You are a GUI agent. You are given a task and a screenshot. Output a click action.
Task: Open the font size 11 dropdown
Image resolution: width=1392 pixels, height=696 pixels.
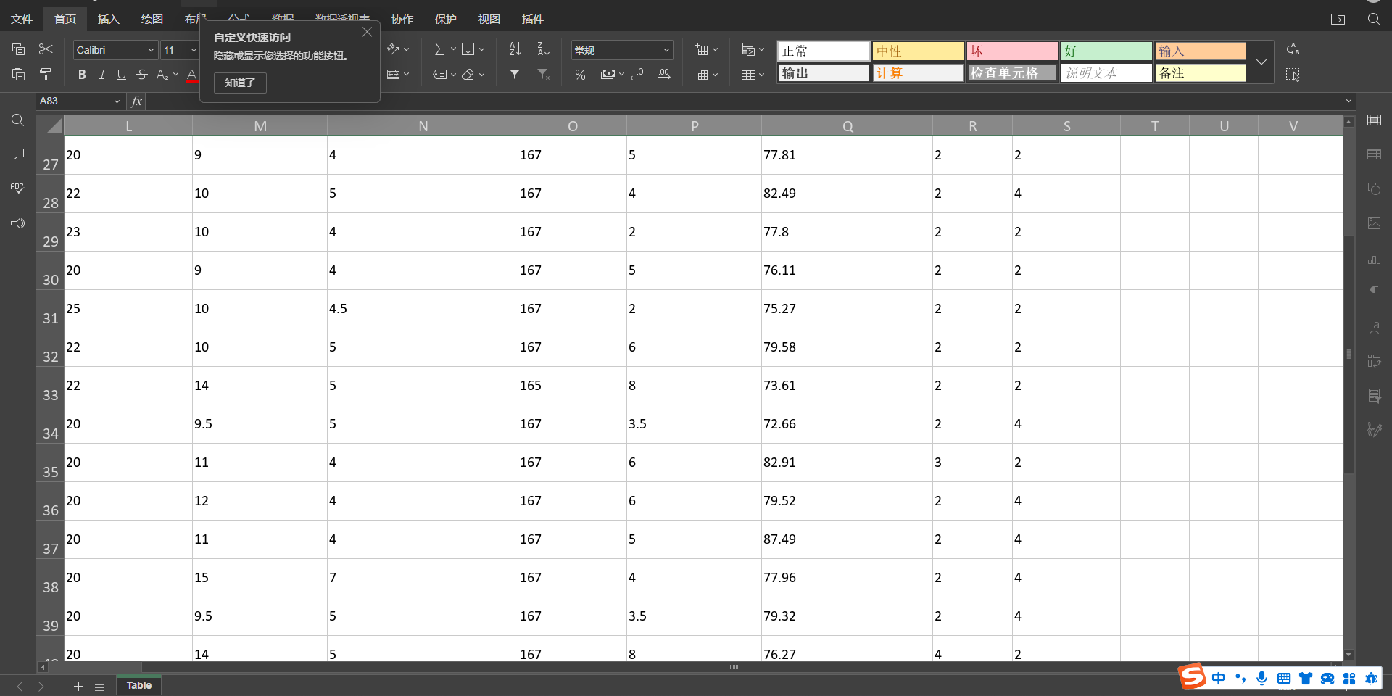pyautogui.click(x=194, y=50)
